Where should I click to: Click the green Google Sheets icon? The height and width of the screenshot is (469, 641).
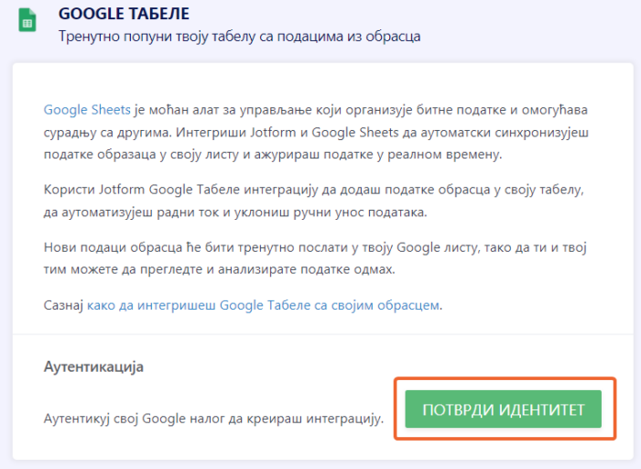pyautogui.click(x=27, y=19)
